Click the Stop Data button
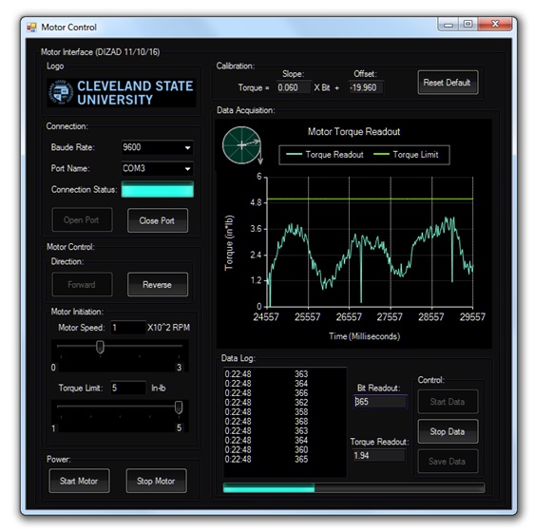This screenshot has height=531, width=534. point(448,431)
